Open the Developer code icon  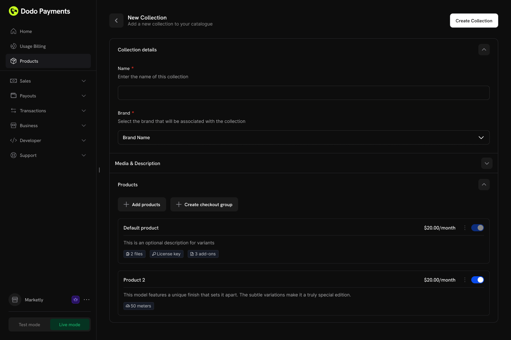[x=13, y=140]
